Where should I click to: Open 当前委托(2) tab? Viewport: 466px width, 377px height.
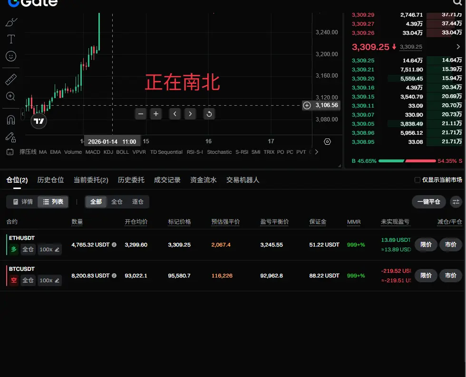tap(91, 180)
